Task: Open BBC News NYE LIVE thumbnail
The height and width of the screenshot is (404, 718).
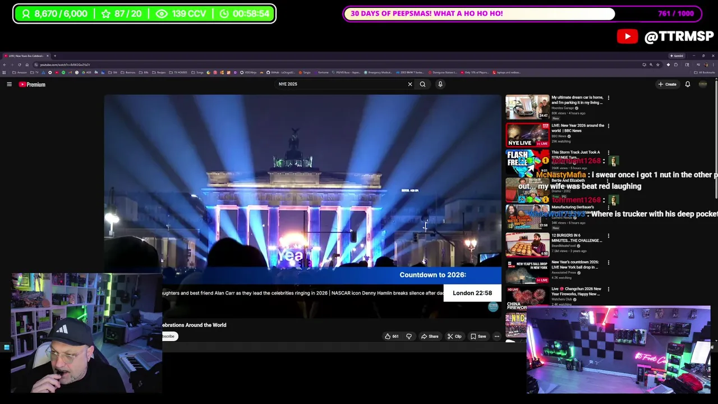Action: [527, 135]
